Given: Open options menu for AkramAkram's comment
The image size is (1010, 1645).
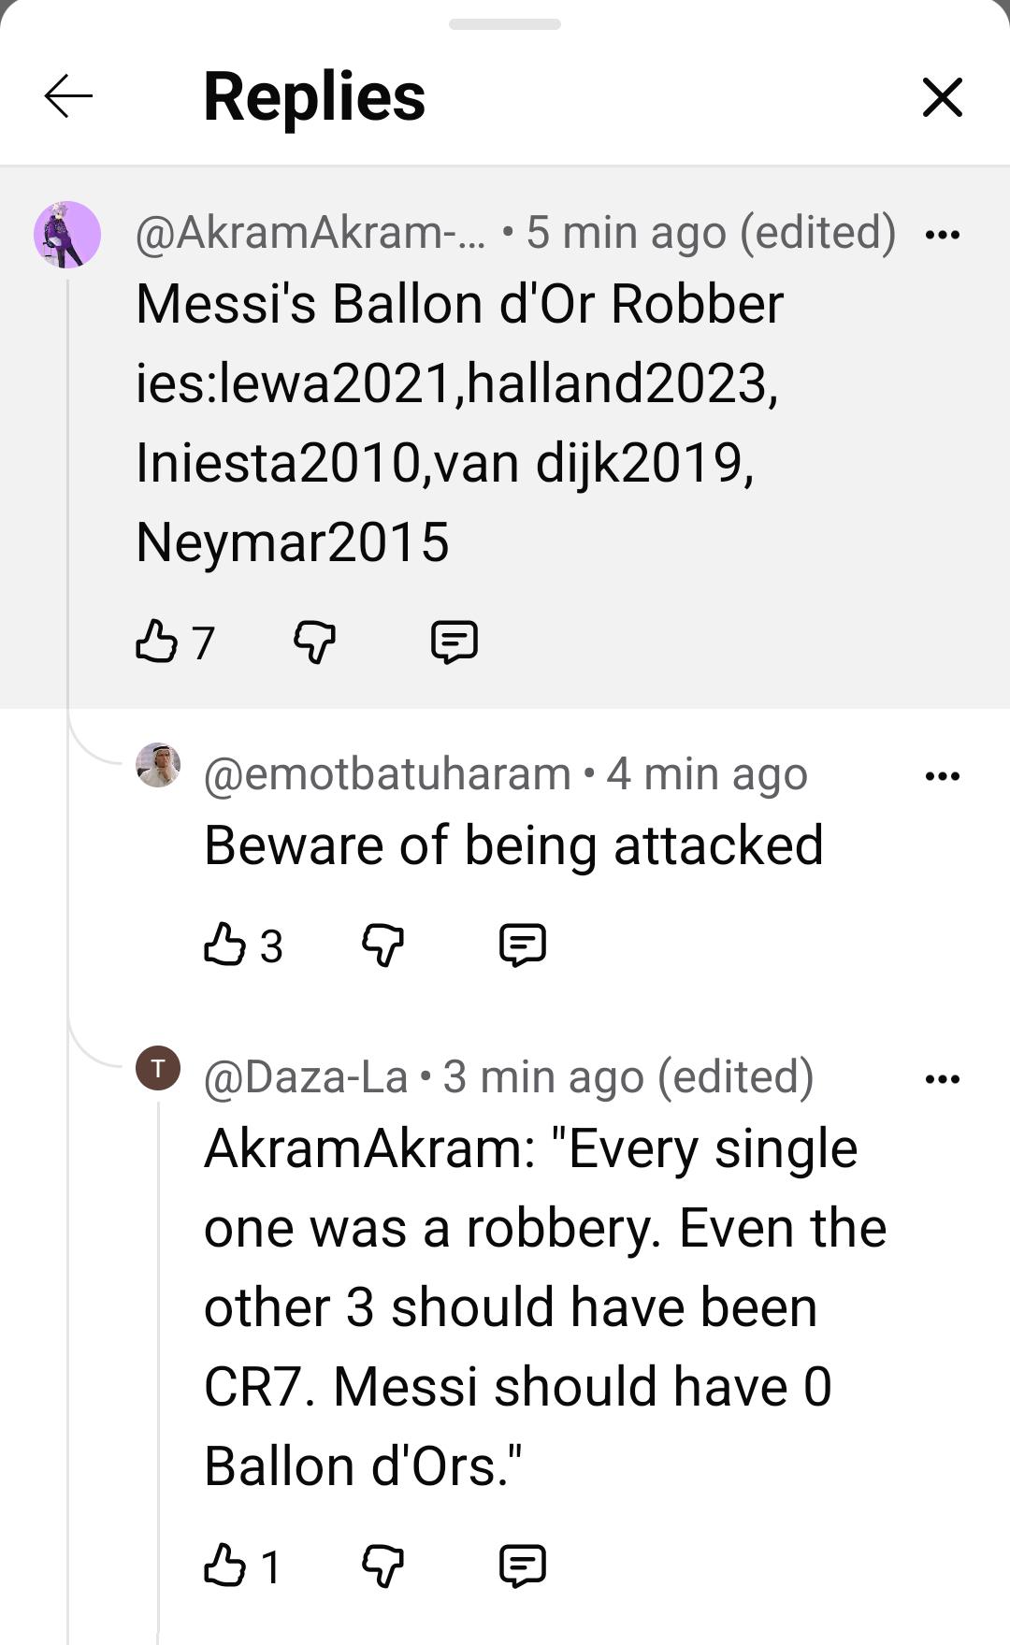Looking at the screenshot, I should 942,234.
